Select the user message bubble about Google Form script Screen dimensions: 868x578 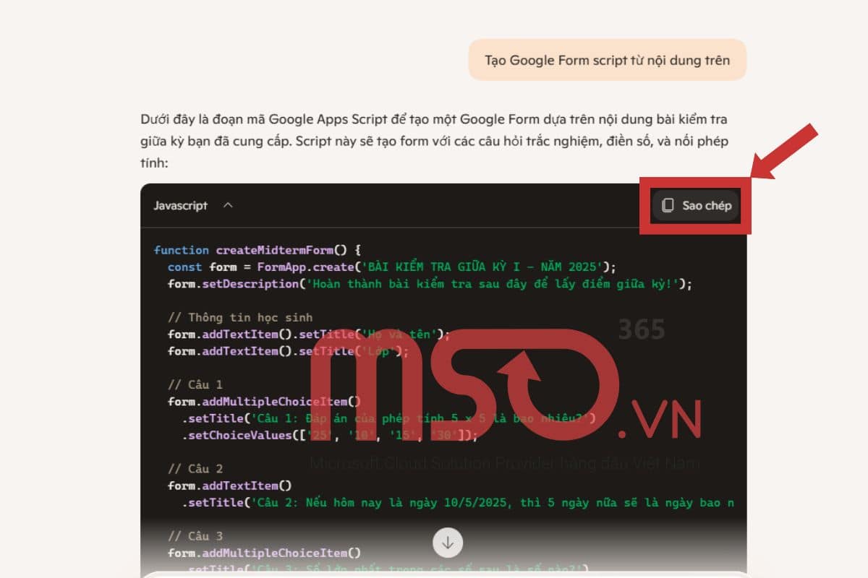click(x=607, y=60)
